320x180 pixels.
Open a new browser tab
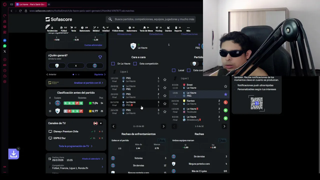point(49,4)
